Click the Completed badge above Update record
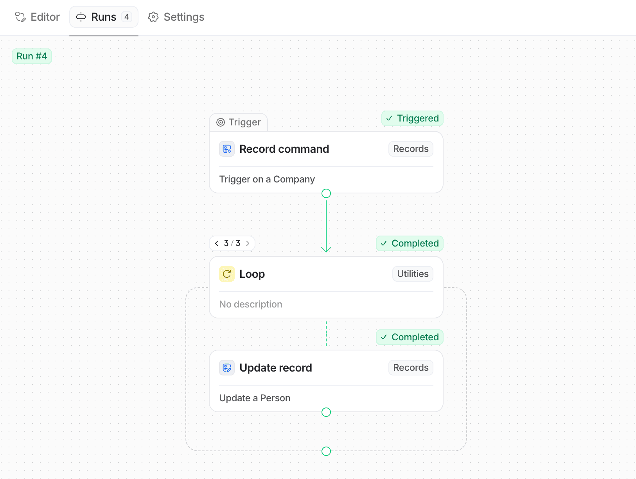Viewport: 636px width, 479px height. [x=410, y=337]
